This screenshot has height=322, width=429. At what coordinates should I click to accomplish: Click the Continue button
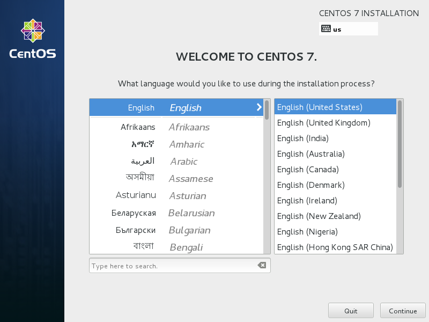[x=403, y=311]
